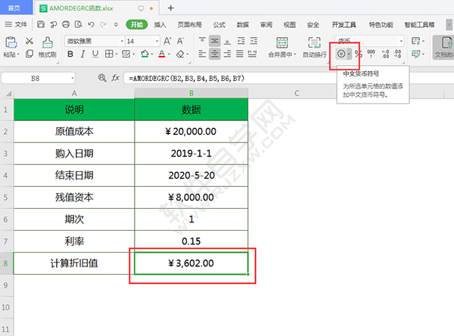Screen dimensions: 454x336
Task: Select column B header
Action: point(191,93)
